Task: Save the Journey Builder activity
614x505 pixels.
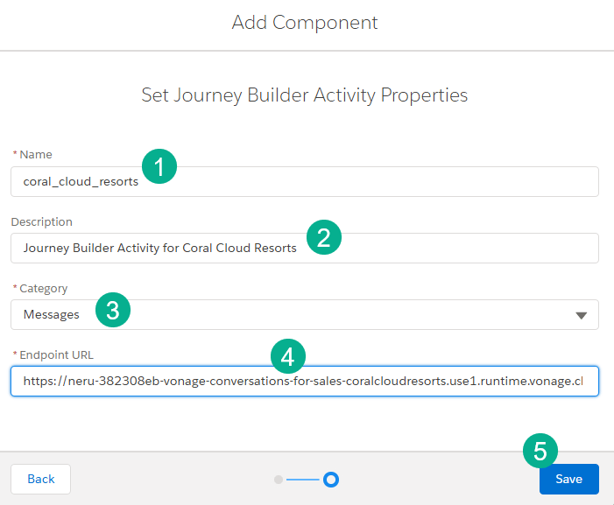Action: pyautogui.click(x=569, y=480)
